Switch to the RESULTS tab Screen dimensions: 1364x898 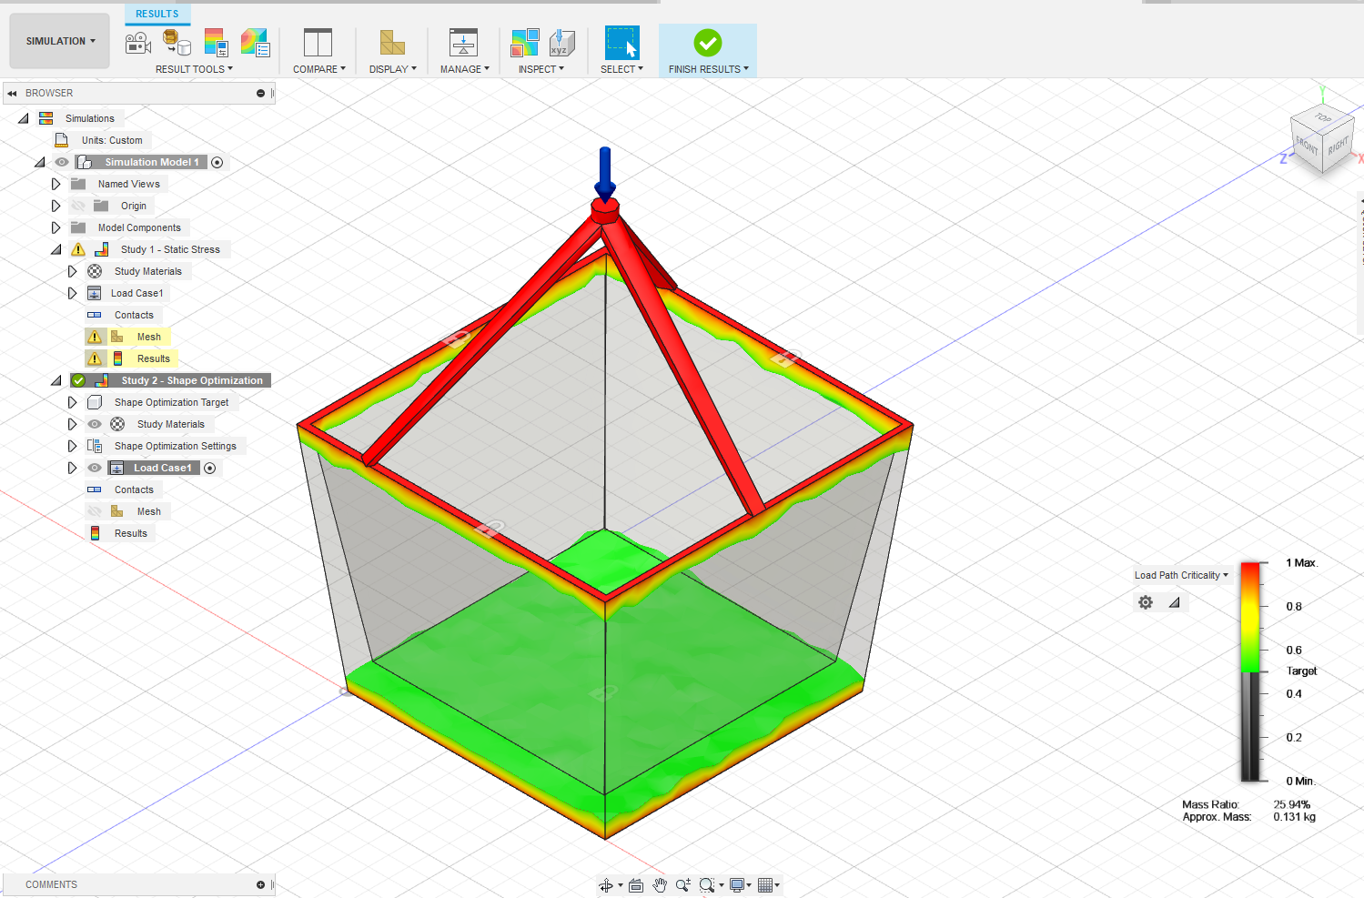[x=157, y=14]
